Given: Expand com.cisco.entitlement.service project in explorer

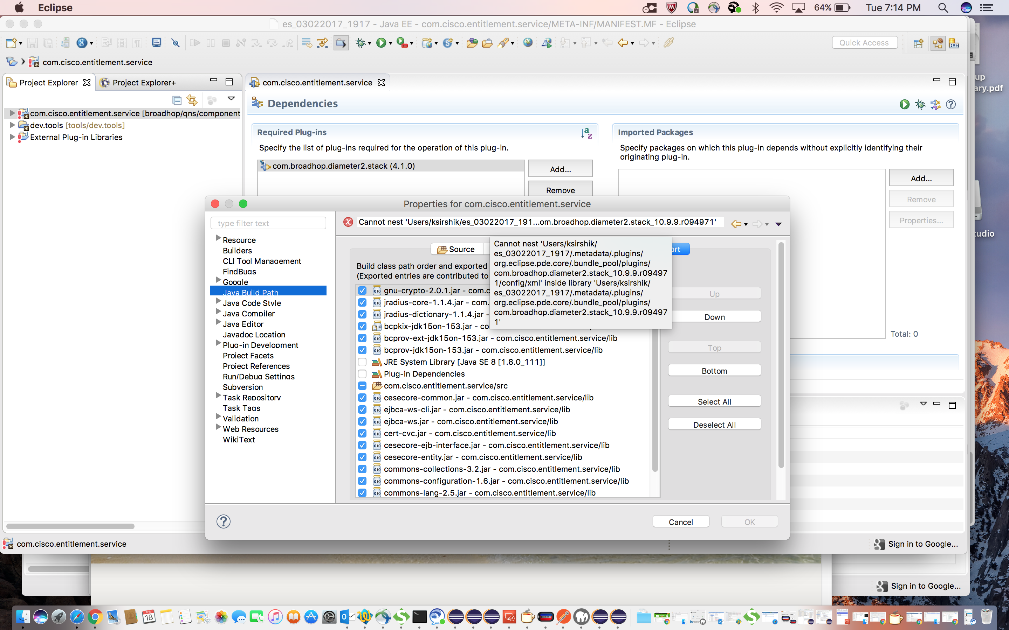Looking at the screenshot, I should 12,113.
